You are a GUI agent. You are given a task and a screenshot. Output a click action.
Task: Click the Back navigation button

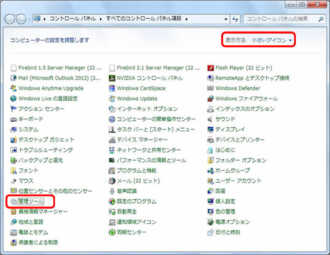pos(9,19)
